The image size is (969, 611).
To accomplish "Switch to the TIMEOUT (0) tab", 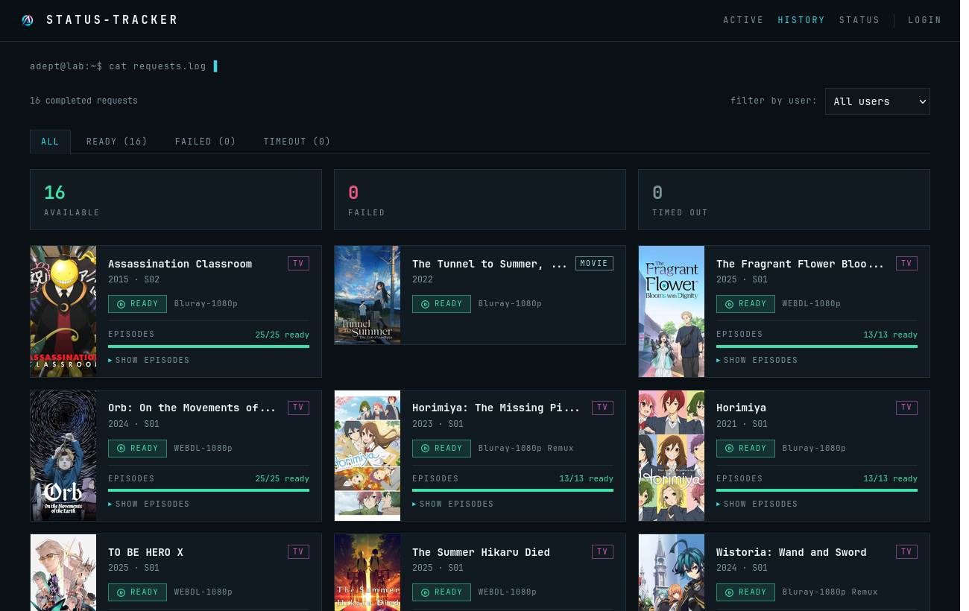I will click(297, 142).
